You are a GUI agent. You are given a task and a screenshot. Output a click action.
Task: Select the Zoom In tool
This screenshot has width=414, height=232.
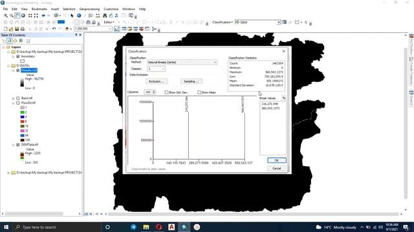tap(6, 15)
